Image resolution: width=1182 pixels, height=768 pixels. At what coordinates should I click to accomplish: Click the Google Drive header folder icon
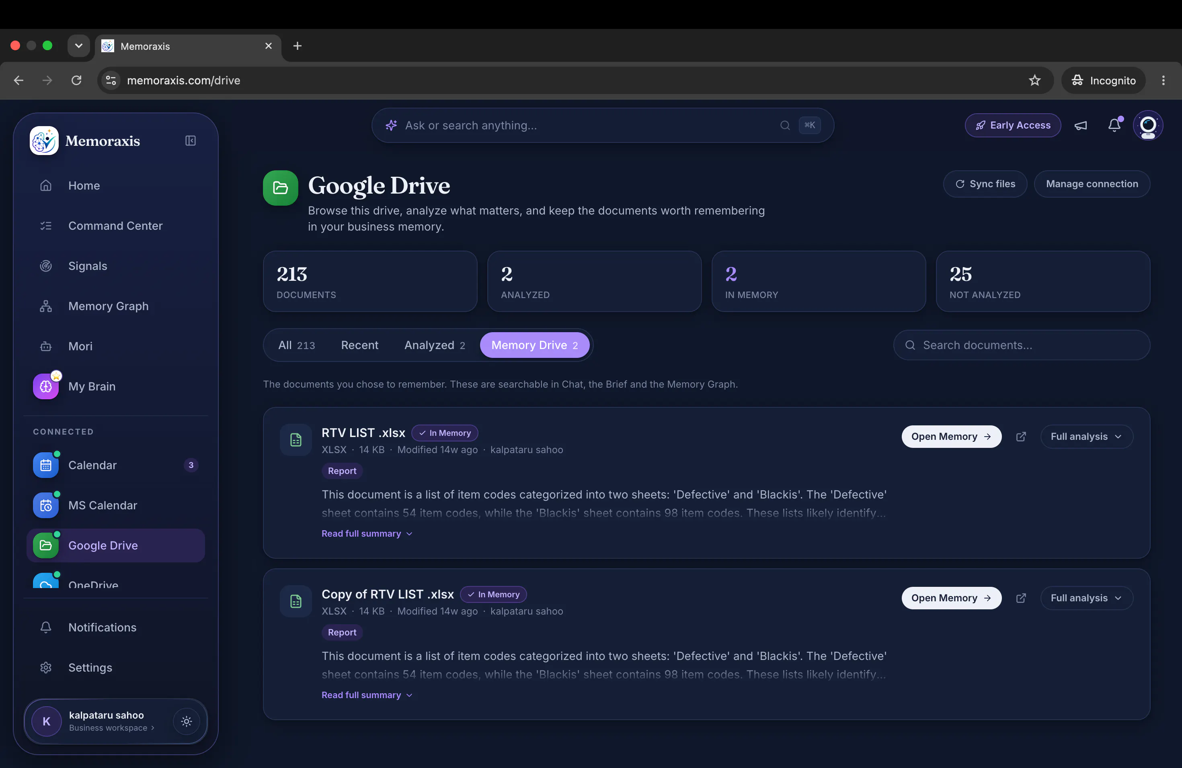click(281, 188)
